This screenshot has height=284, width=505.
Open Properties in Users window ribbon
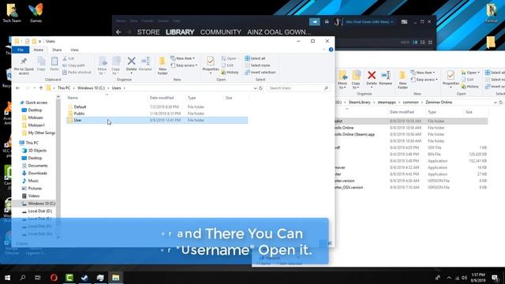(211, 65)
